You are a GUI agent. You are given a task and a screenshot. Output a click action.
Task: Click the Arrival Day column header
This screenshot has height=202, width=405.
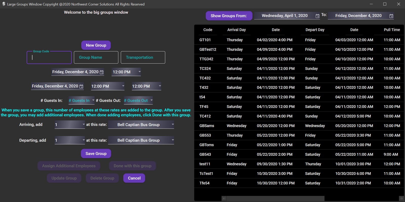236,30
